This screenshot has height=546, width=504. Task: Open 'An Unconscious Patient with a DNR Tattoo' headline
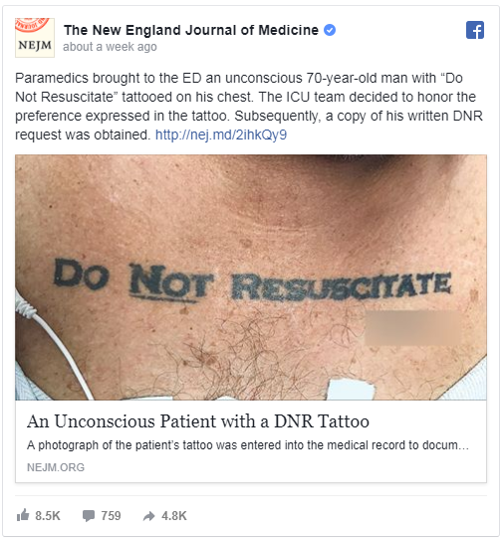(x=198, y=421)
